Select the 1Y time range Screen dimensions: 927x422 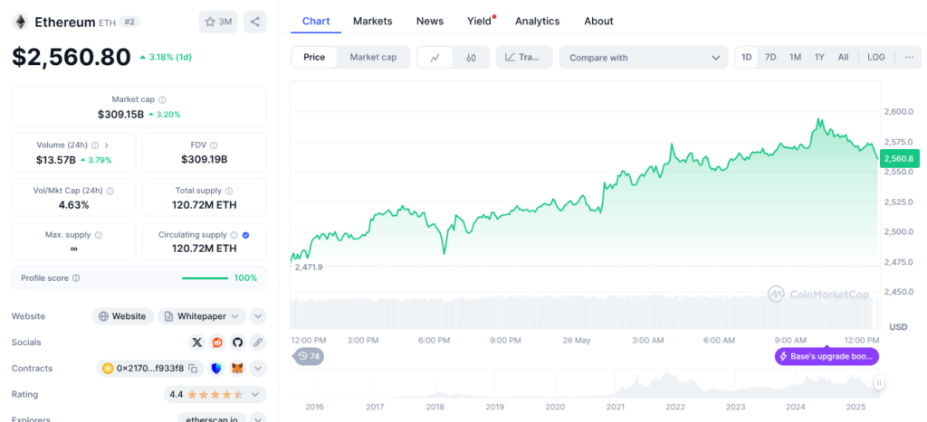819,57
